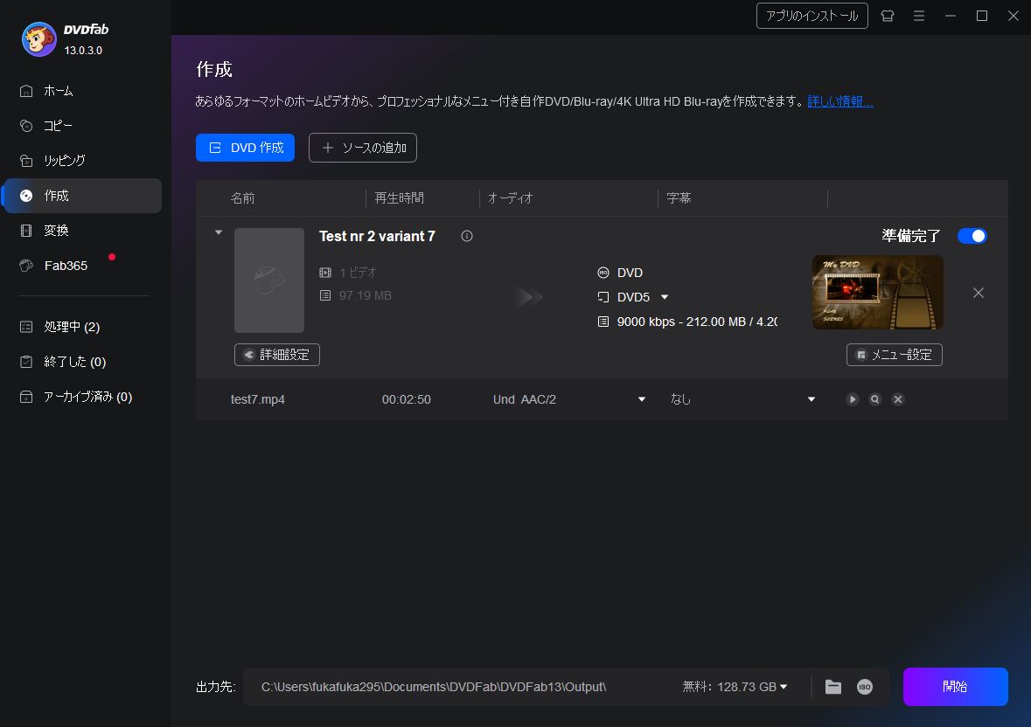Image resolution: width=1031 pixels, height=727 pixels.
Task: Click アプリのインストール button
Action: click(x=812, y=16)
